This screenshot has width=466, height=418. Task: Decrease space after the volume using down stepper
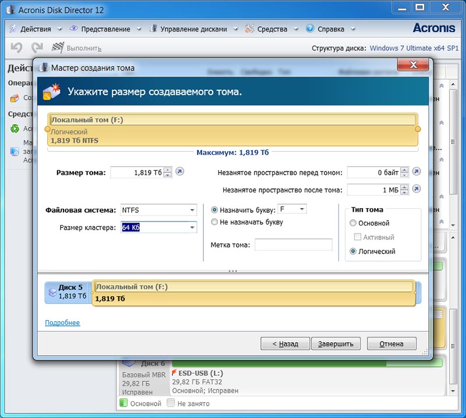(404, 192)
